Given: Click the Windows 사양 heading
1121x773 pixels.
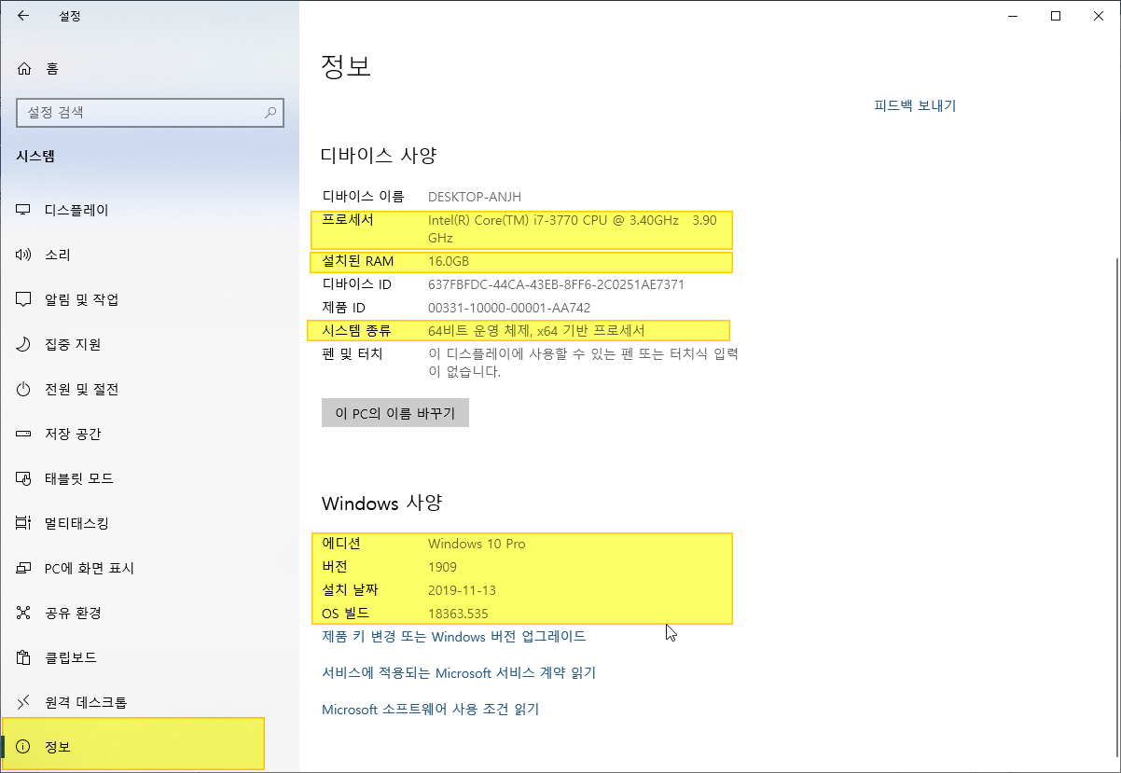Looking at the screenshot, I should coord(381,504).
